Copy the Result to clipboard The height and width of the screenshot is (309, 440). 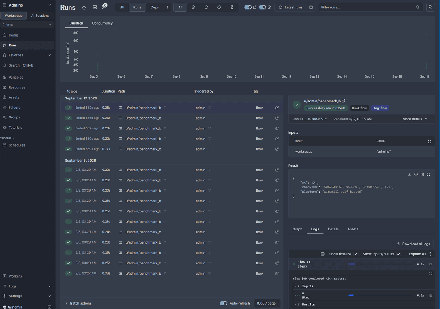[422, 174]
